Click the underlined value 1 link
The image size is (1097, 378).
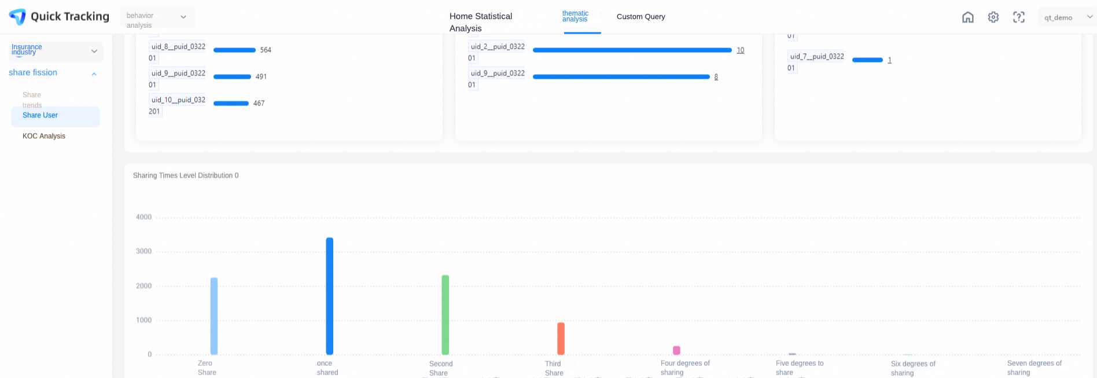889,60
